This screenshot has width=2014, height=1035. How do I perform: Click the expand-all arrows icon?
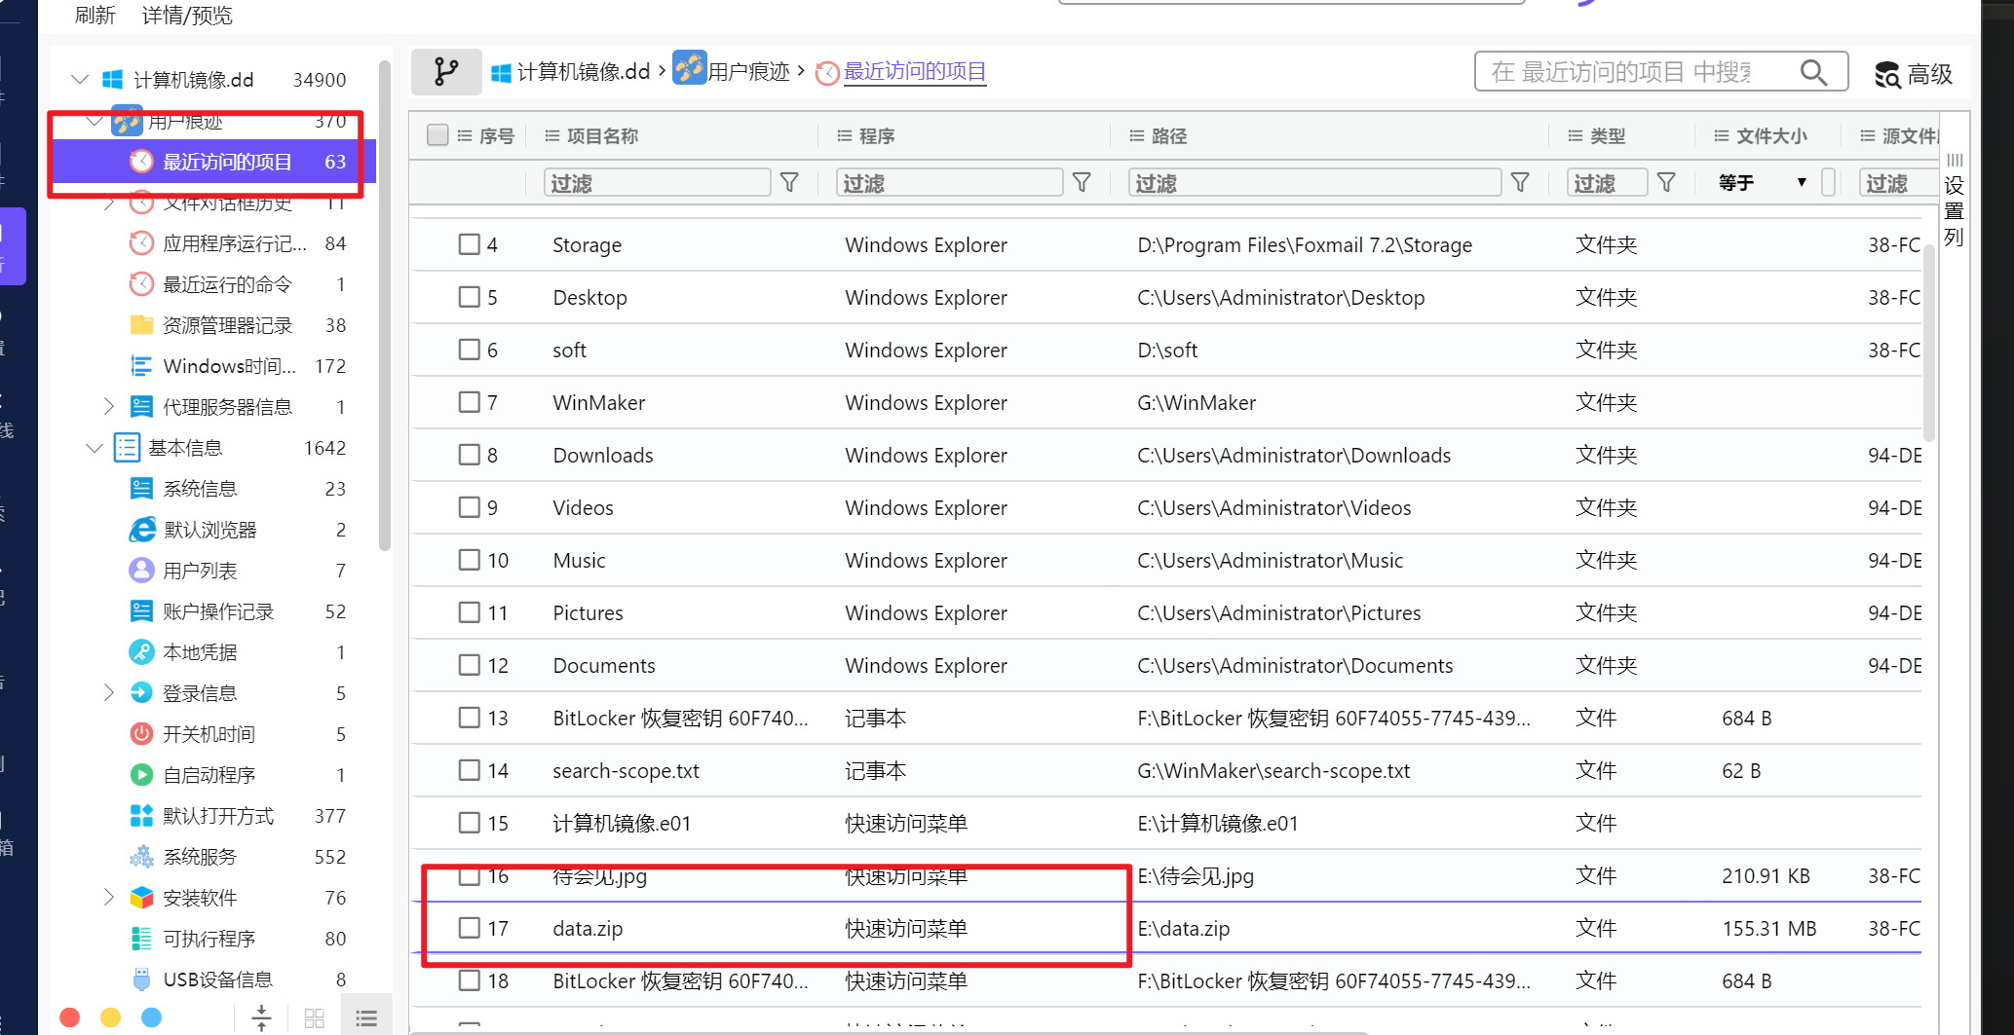tap(261, 1017)
